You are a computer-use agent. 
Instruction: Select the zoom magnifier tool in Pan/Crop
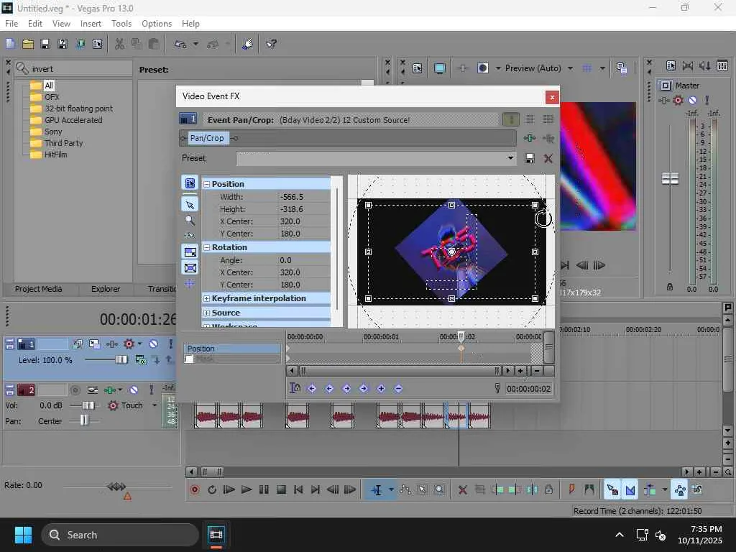coord(190,221)
